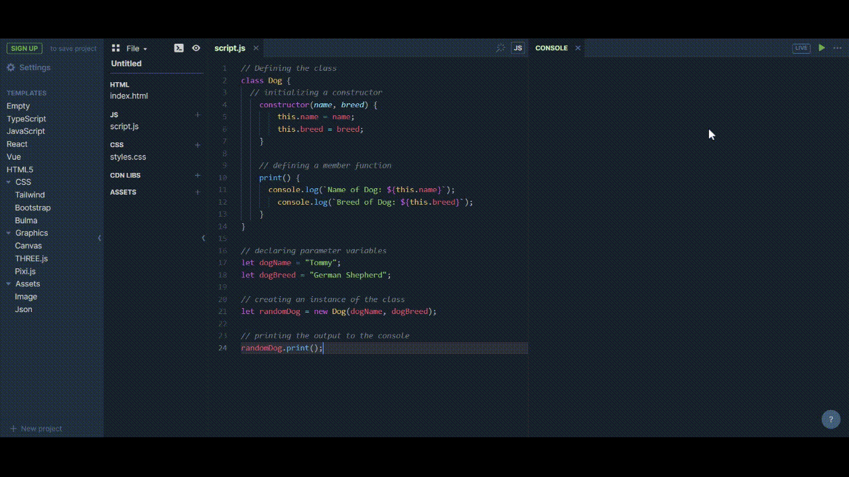849x477 pixels.
Task: Add a new CSS file with plus icon
Action: point(197,145)
